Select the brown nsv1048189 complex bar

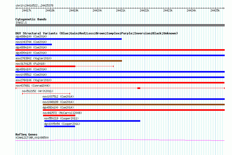tap(134, 105)
